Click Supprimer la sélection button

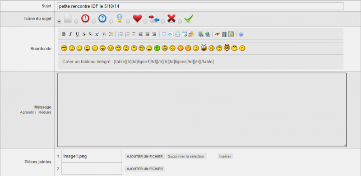(186, 157)
